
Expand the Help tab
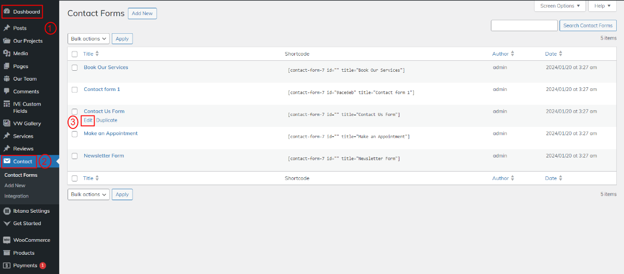coord(602,6)
